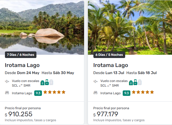Click the bed icon in the 6-day package
The height and width of the screenshot is (125, 172).
[x=96, y=93]
